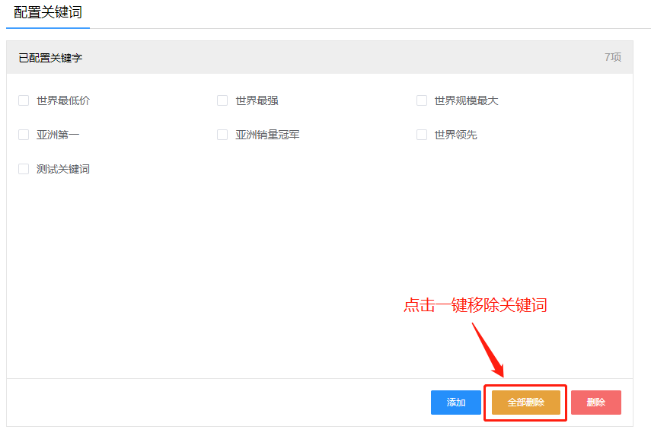Open the 配置关键词 tab
Screen dimensions: 651x436
point(48,13)
